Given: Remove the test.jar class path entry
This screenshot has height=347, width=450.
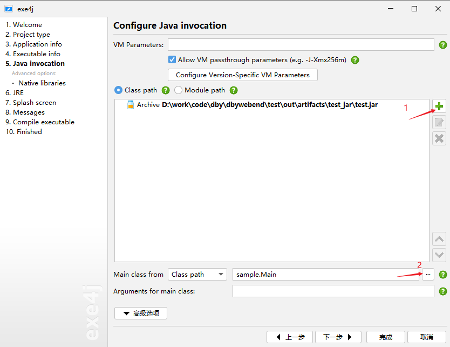Looking at the screenshot, I should point(439,138).
